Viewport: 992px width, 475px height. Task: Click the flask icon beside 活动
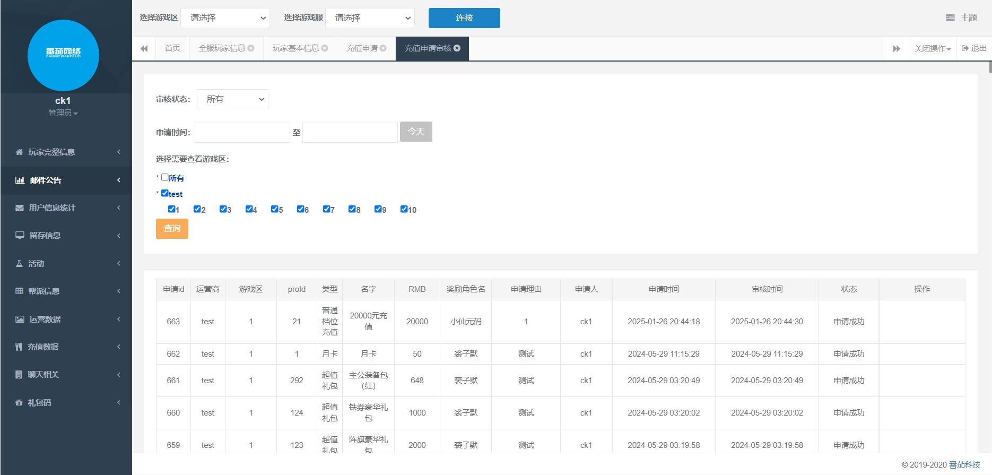point(19,263)
